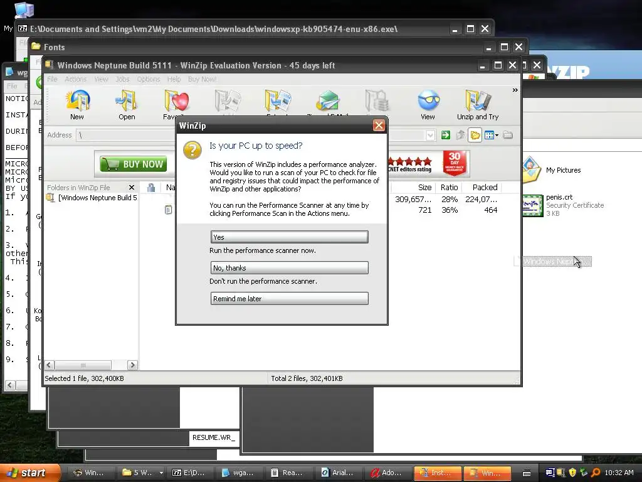Click the new folder icon after views button
Screen dimensions: 642x482
508,135
